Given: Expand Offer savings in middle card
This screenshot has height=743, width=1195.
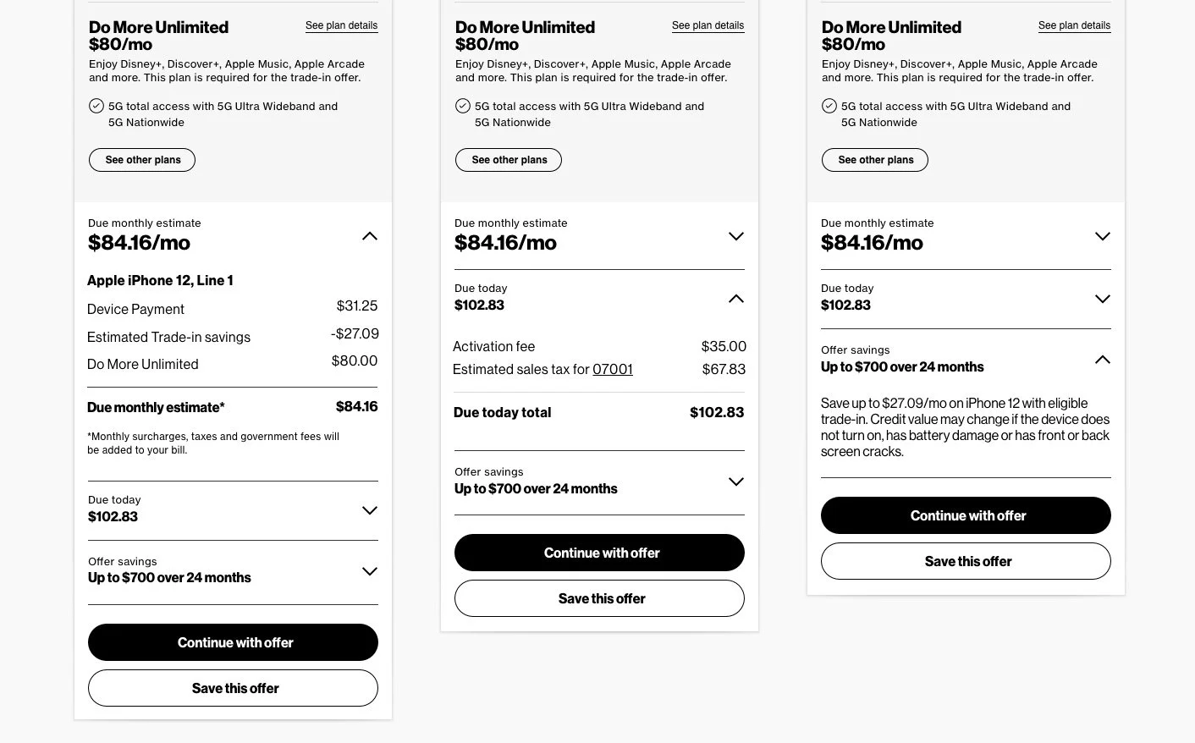Looking at the screenshot, I should click(736, 482).
